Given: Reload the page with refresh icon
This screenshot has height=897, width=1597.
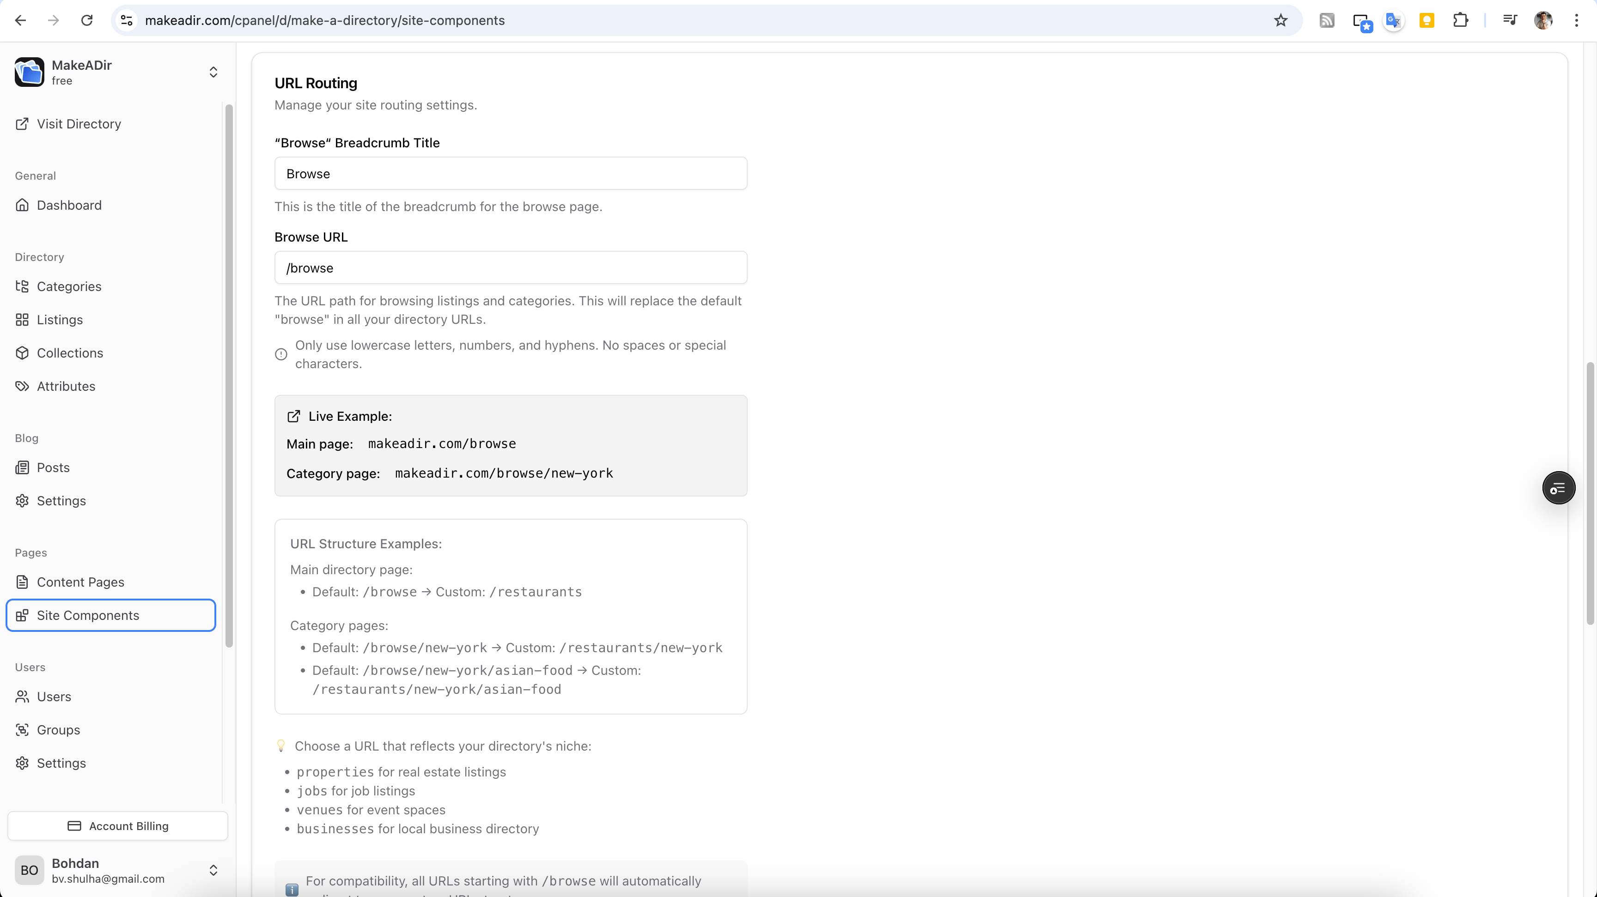Looking at the screenshot, I should coord(87,20).
